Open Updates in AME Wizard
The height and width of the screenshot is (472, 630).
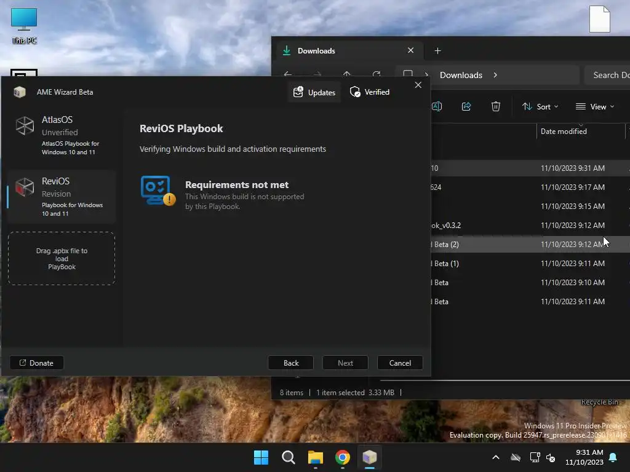click(314, 92)
